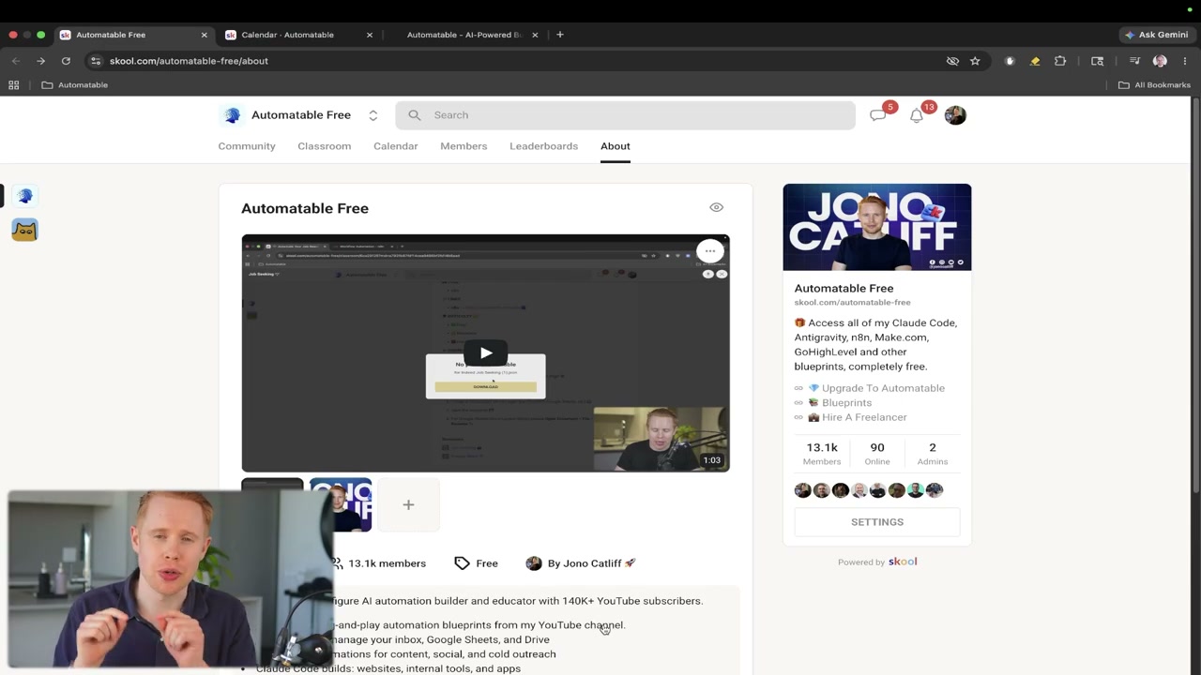Click the Skool search field
Viewport: 1201px width, 675px height.
coord(625,115)
